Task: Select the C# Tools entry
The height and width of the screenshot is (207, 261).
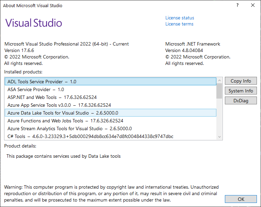Action: (110, 136)
